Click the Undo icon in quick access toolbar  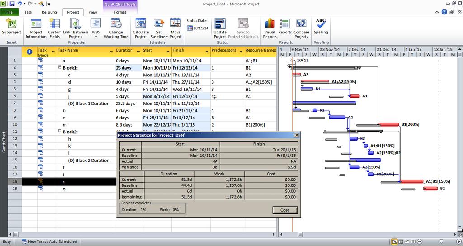(19, 4)
